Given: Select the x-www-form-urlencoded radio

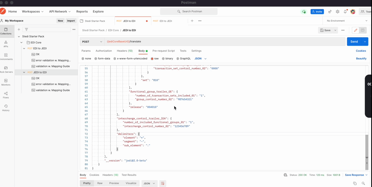Looking at the screenshot, I should click(115, 59).
